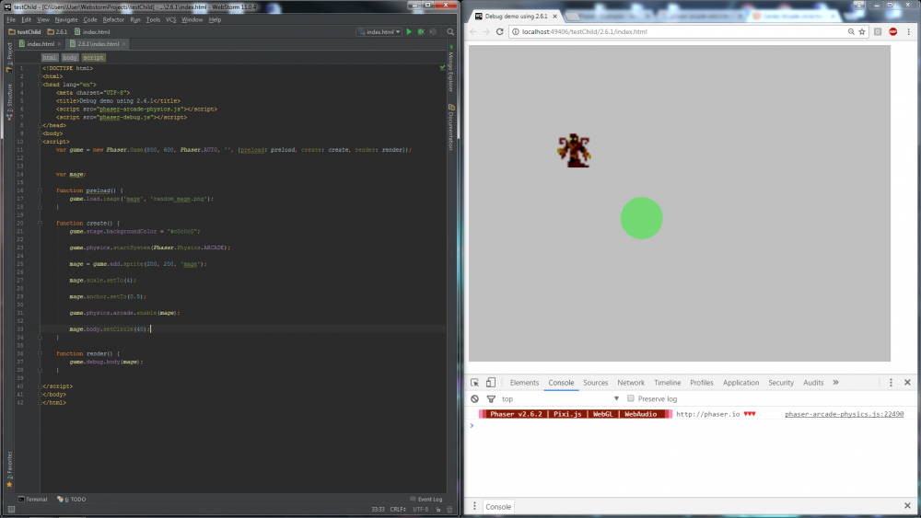921x518 pixels.
Task: Activate the DevTools inspect element picker
Action: 474,383
